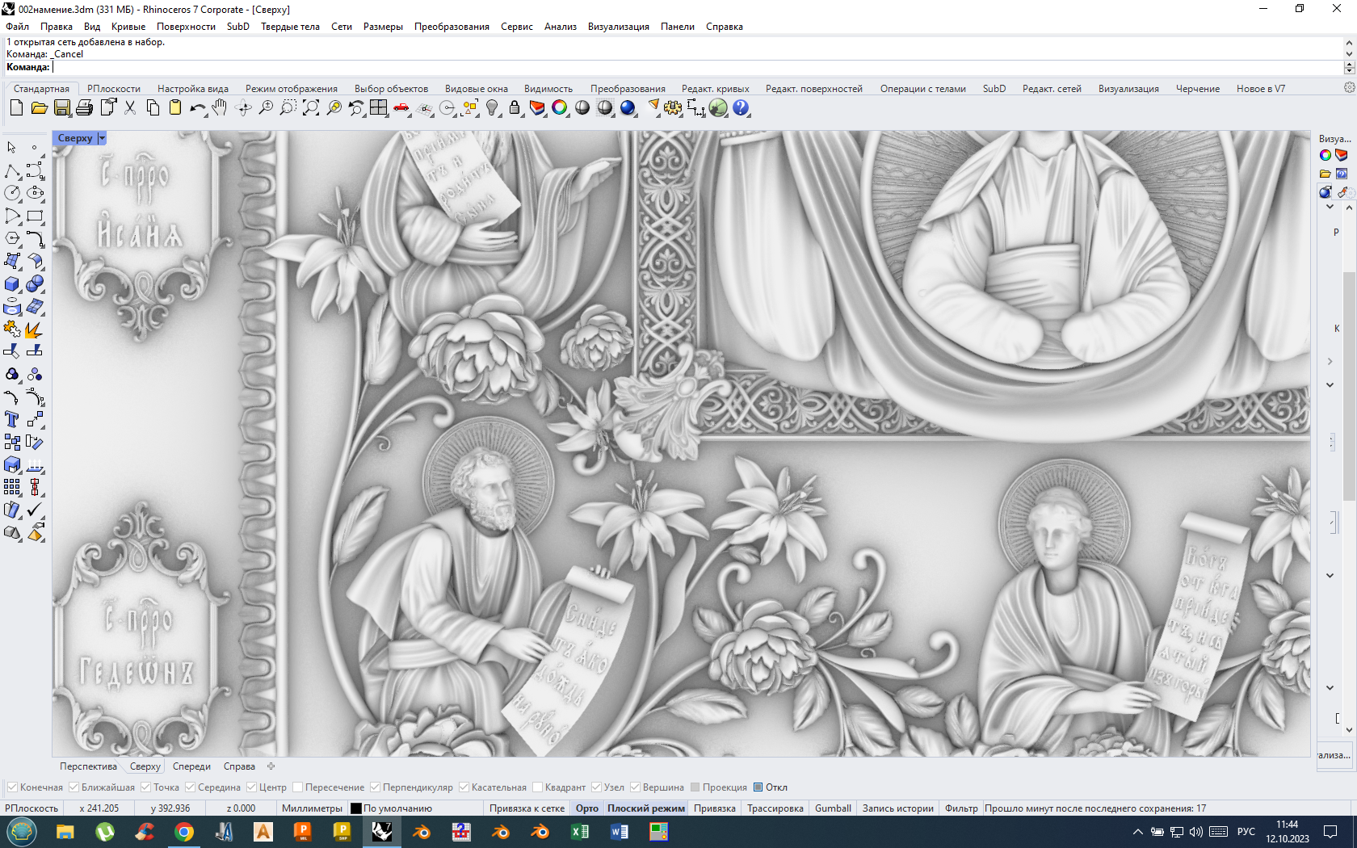Open Google Chrome from the taskbar

pos(184,832)
